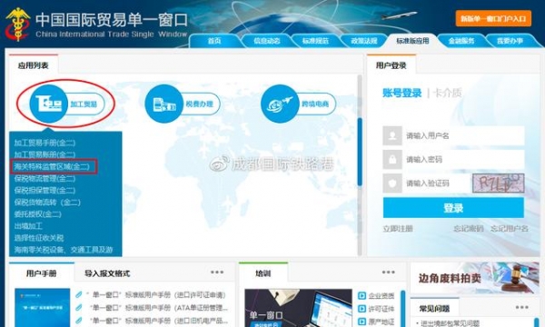Image resolution: width=545 pixels, height=327 pixels.
Task: Open the 政策法规 navigation tab
Action: pyautogui.click(x=364, y=41)
